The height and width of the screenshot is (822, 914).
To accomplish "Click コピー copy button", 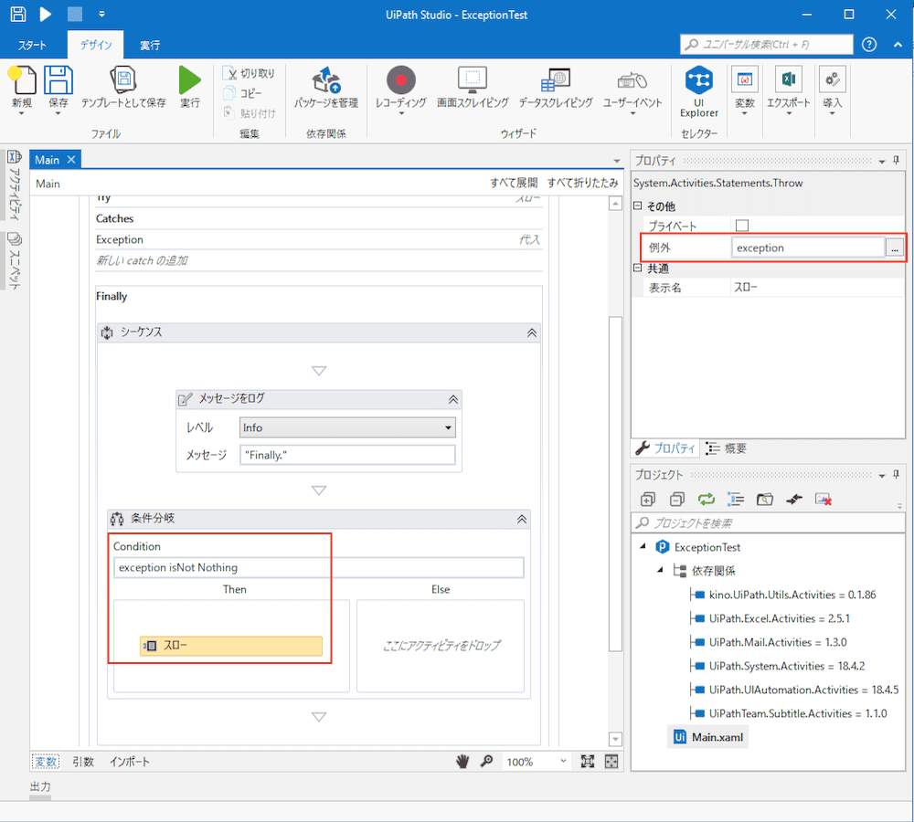I will click(x=243, y=93).
